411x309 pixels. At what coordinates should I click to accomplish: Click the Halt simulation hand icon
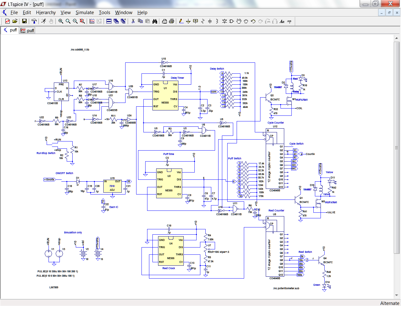(51, 21)
